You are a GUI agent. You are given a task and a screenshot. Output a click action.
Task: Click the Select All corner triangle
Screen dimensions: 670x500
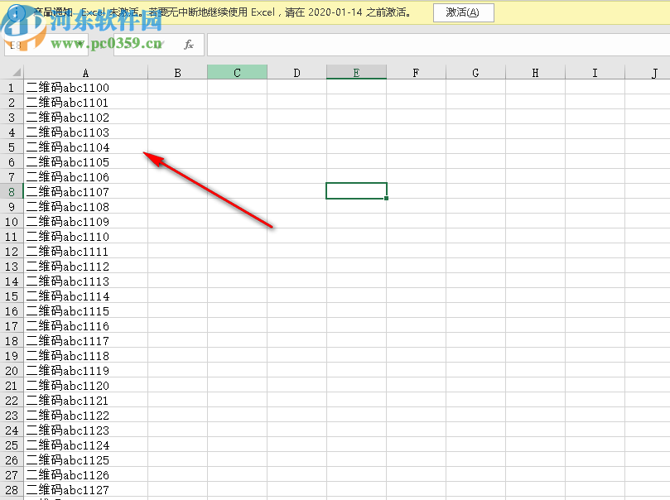(x=17, y=72)
